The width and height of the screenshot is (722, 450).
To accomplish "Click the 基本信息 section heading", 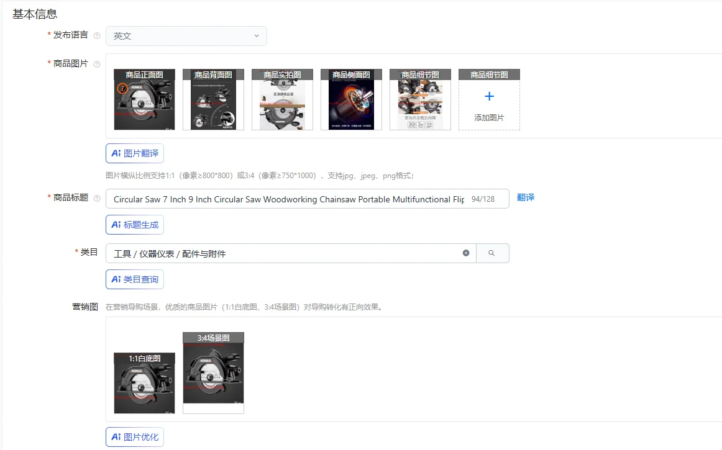I will click(35, 14).
